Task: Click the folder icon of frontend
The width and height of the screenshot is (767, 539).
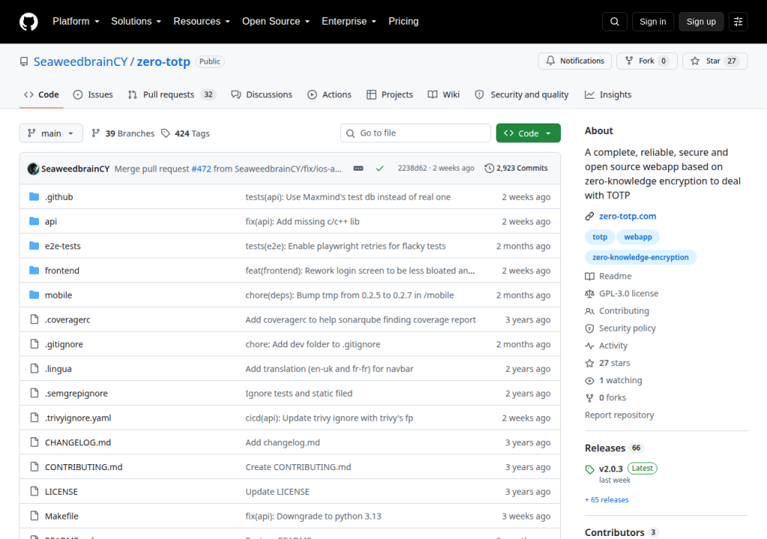Action: (x=34, y=270)
